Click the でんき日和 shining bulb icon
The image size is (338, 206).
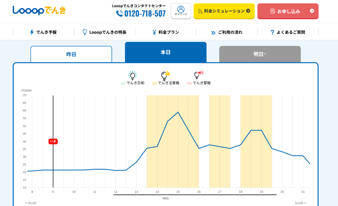click(132, 75)
